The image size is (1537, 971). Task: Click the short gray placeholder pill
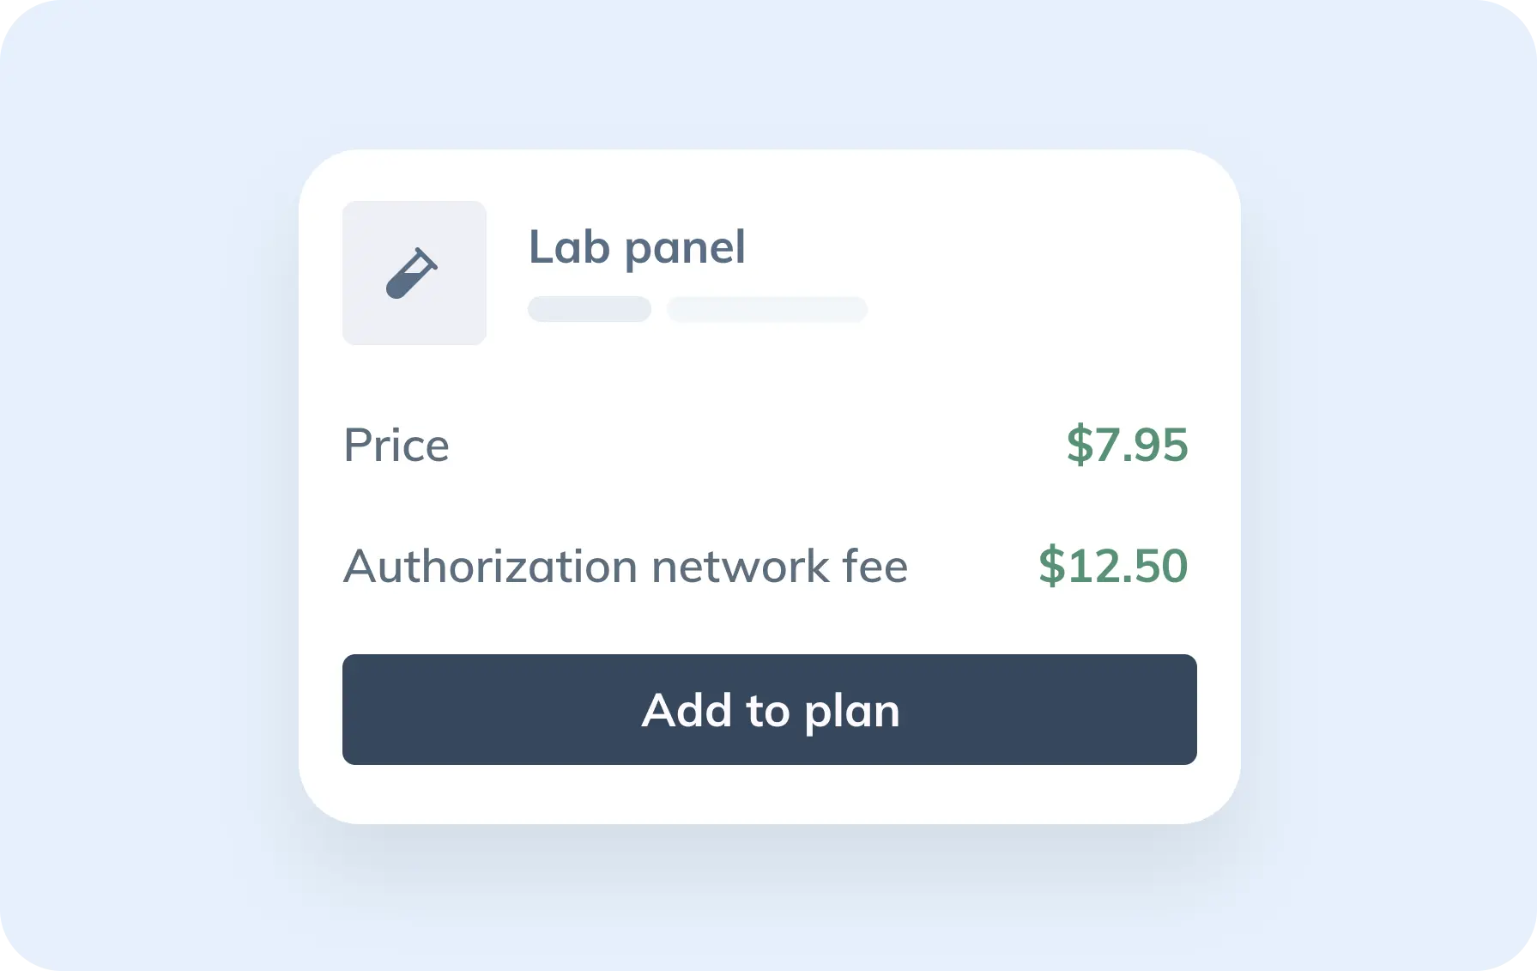coord(589,309)
